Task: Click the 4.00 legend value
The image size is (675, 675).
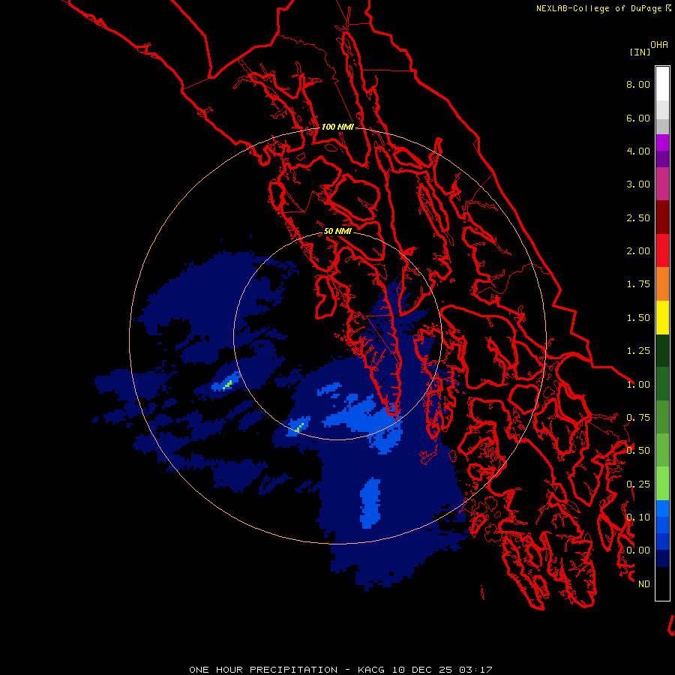Action: coord(638,151)
